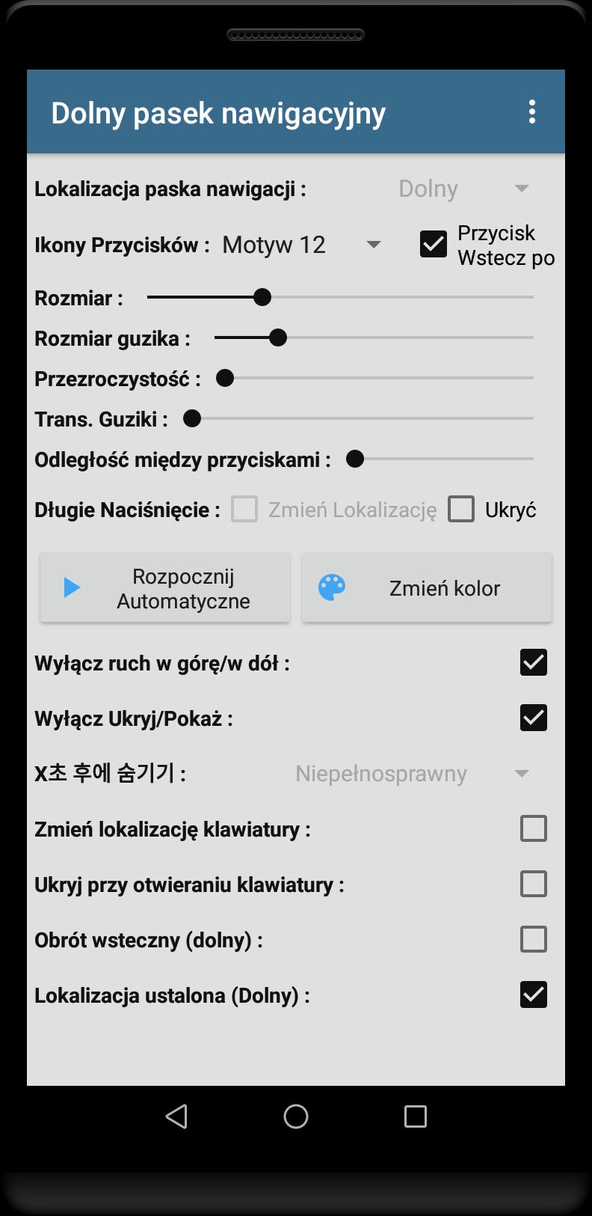
Task: Enable Zmień lokalizację klawiatury checkbox
Action: coord(534,828)
